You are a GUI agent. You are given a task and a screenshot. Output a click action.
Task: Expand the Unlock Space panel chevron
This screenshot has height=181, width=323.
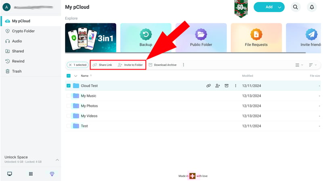click(57, 160)
